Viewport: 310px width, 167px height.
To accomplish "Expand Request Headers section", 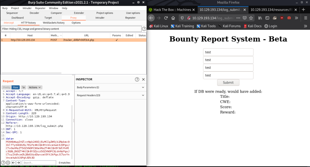I will point(110,95).
